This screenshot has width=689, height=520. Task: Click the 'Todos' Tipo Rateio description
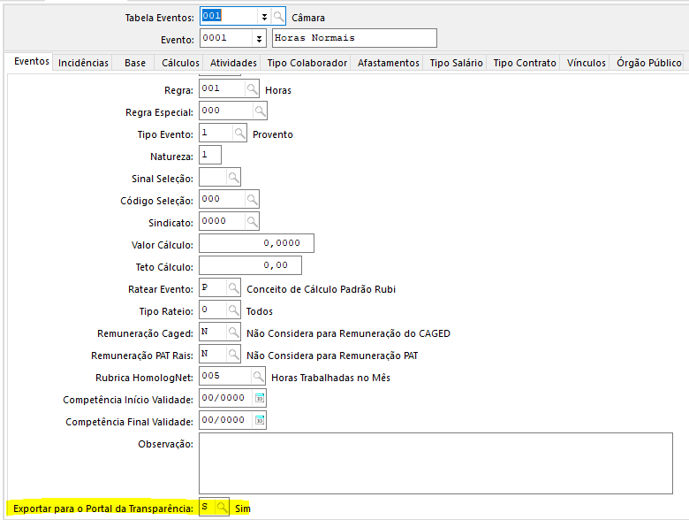tap(260, 311)
